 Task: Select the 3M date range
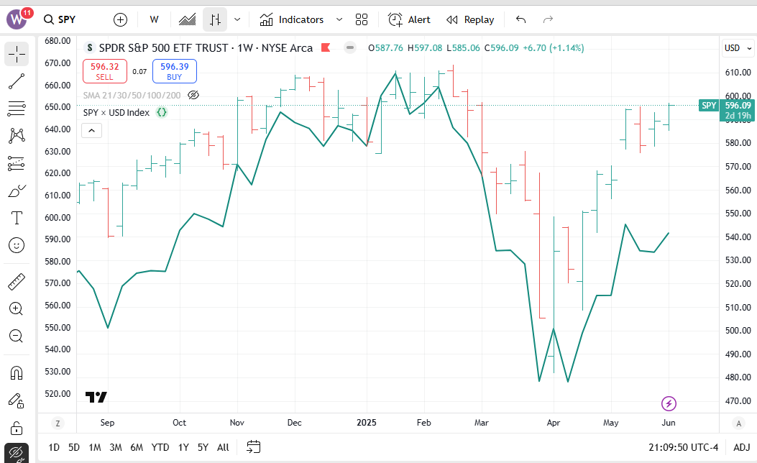tap(116, 448)
